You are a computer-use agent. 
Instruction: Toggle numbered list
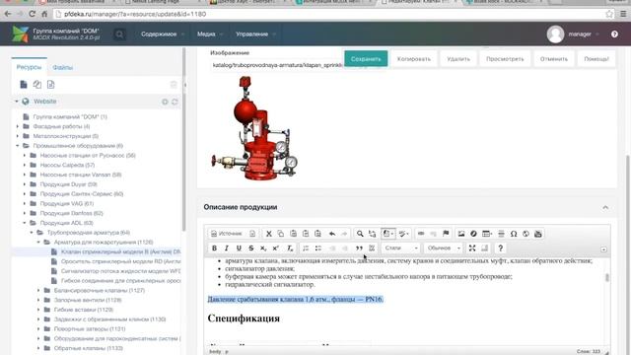tap(306, 248)
